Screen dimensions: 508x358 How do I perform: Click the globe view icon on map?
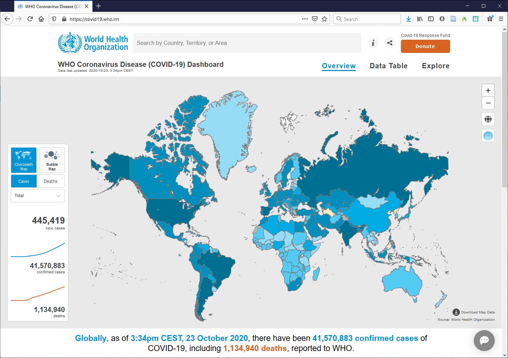click(x=488, y=119)
